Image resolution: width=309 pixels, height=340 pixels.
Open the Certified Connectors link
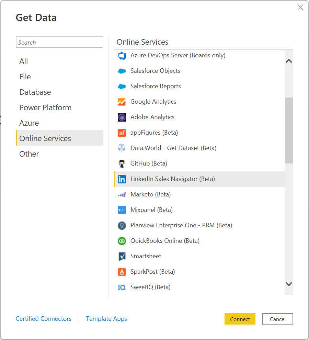point(44,319)
